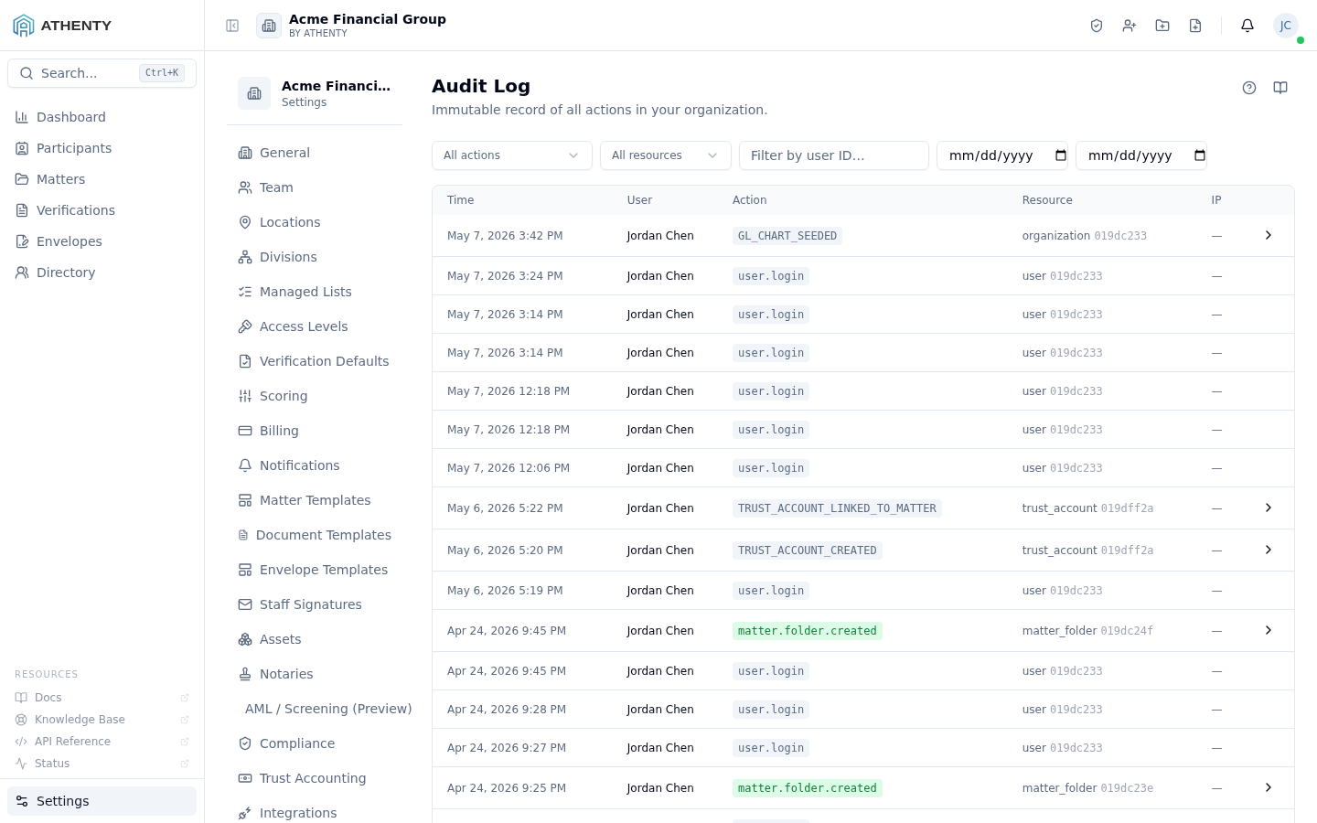Open calendar picker of the second date field

tap(1200, 155)
